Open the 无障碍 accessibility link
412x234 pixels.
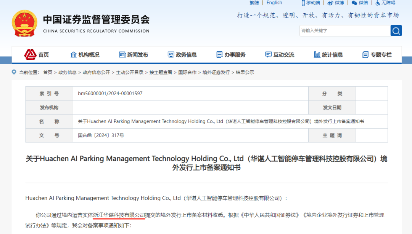(x=388, y=3)
